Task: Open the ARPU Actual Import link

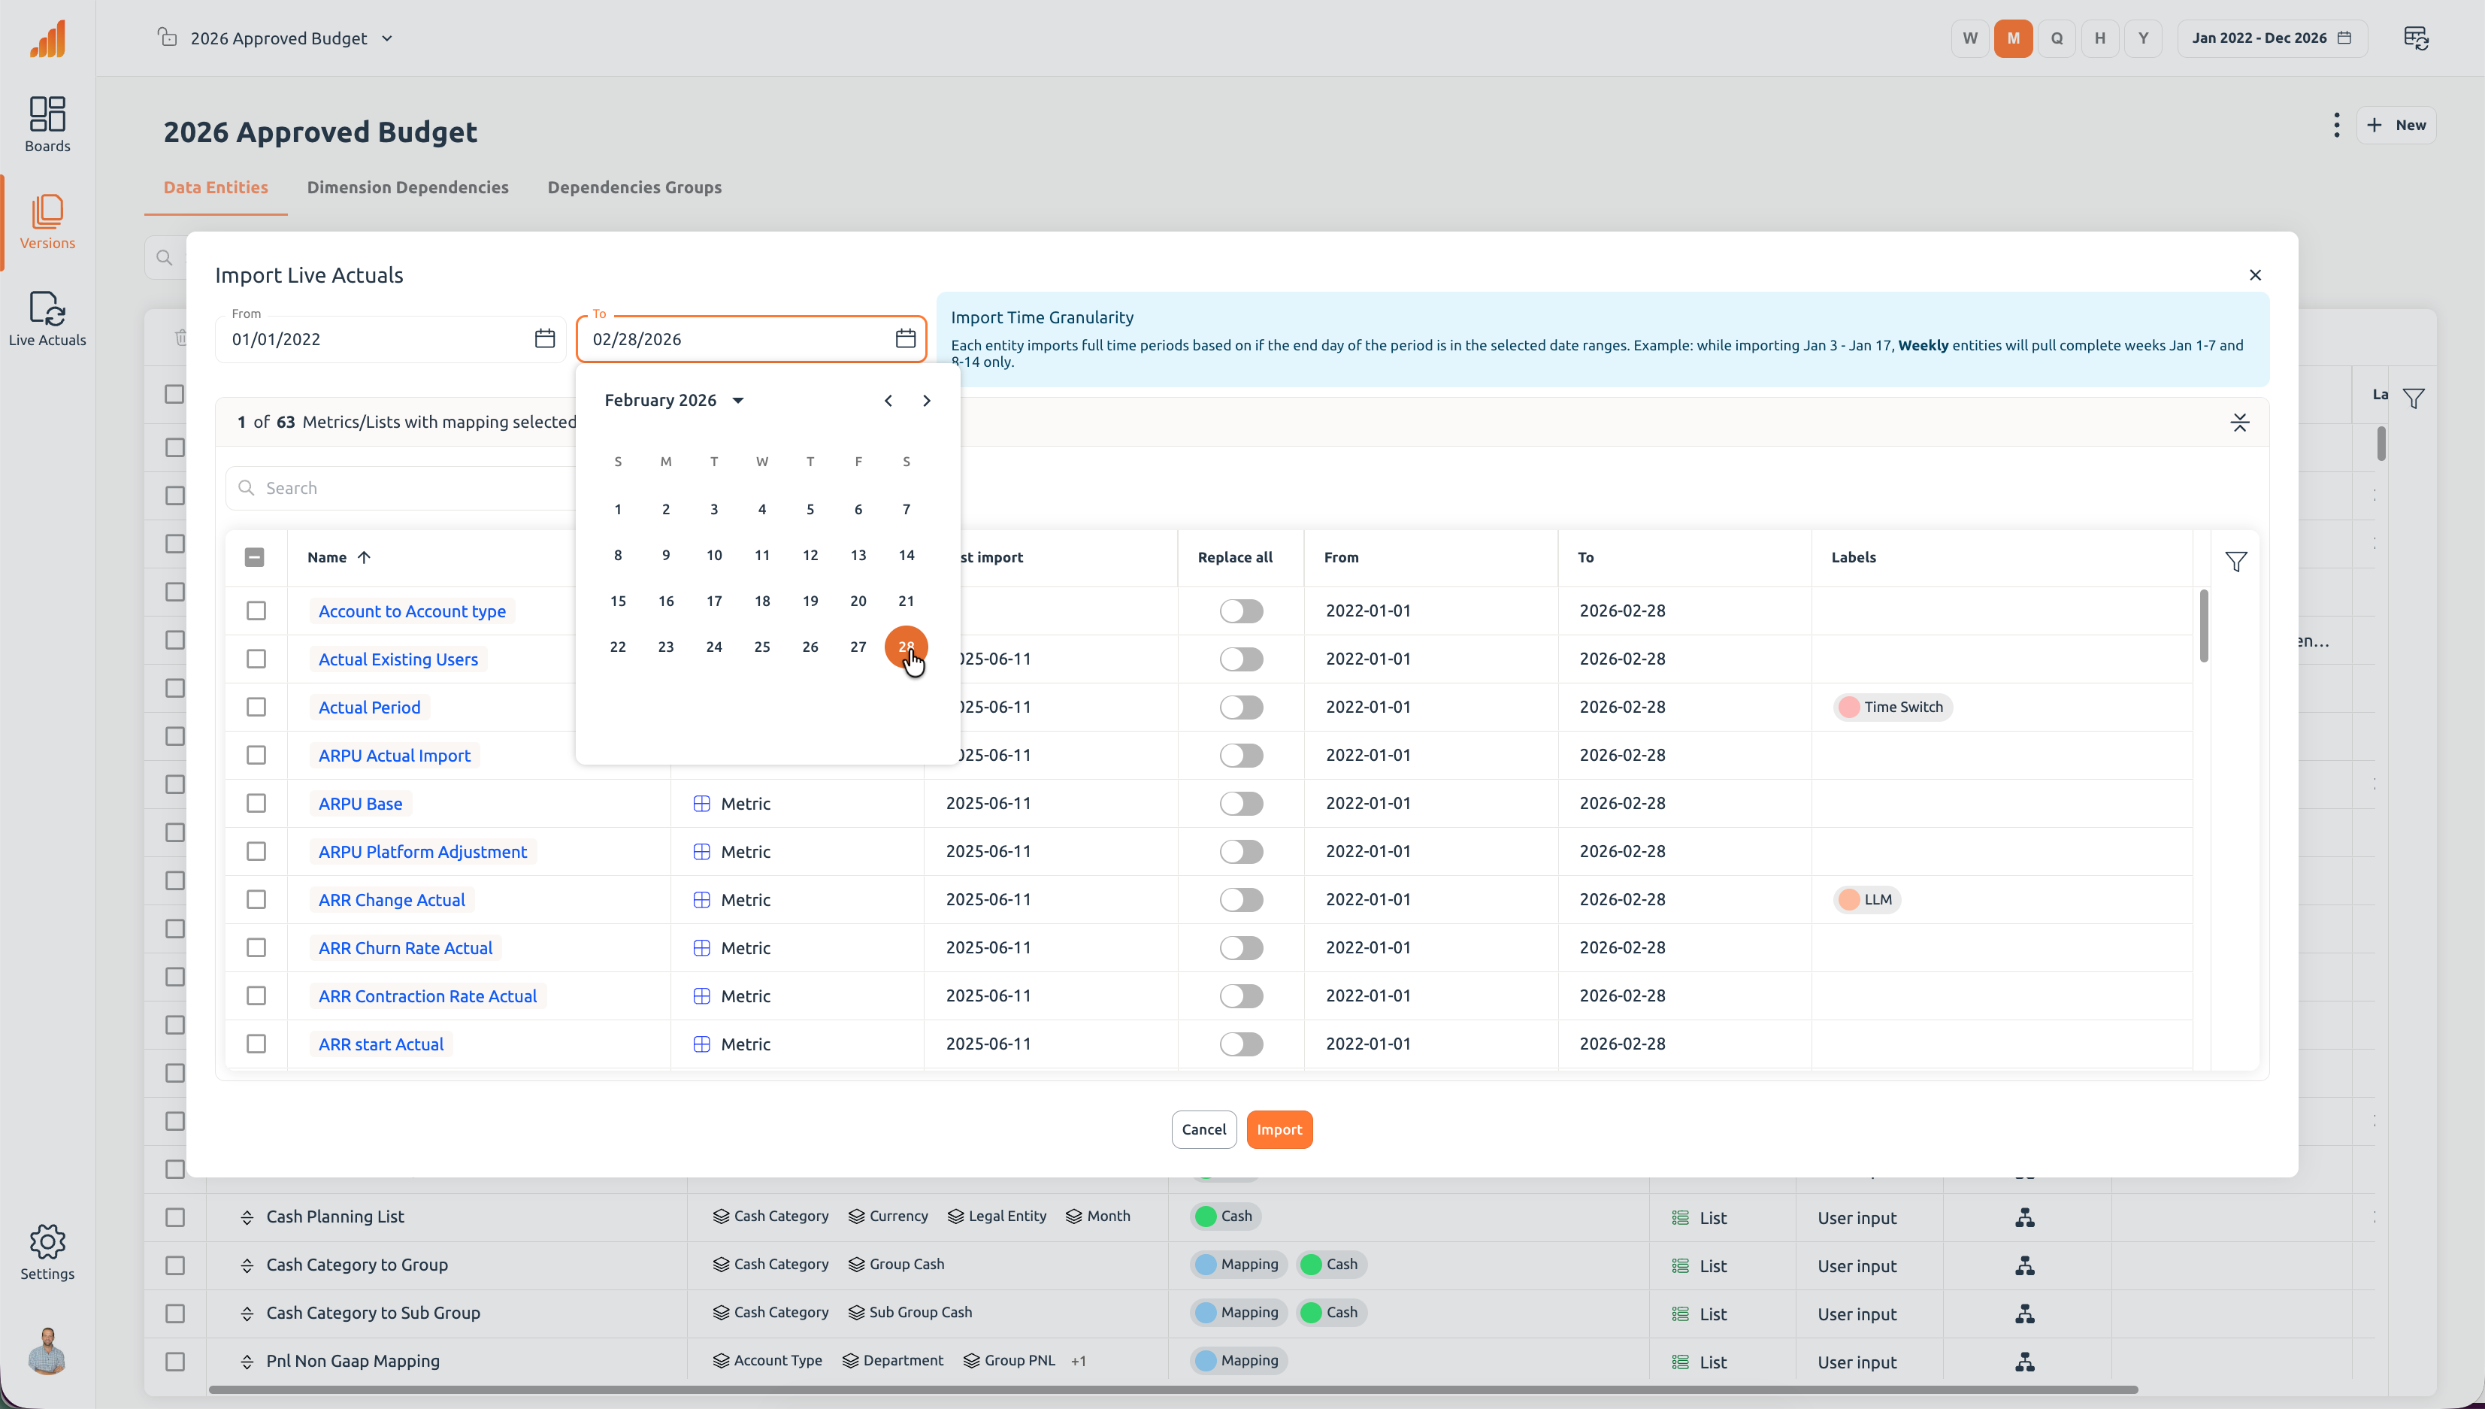Action: click(394, 755)
